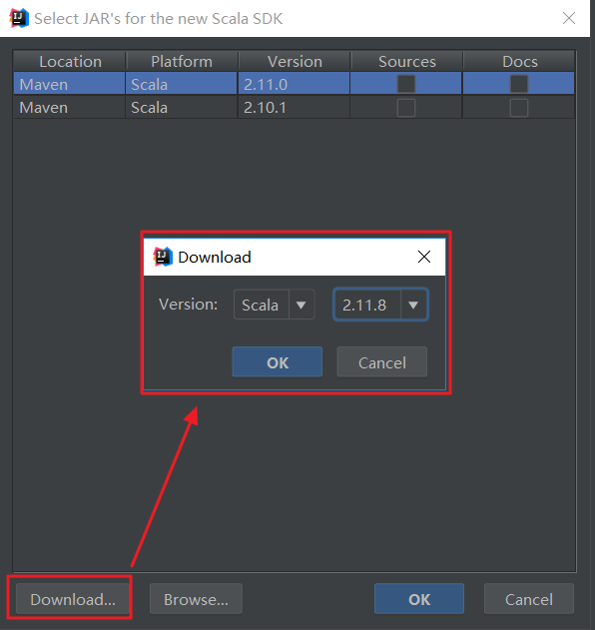Click the Download... button at the bottom
Viewport: 595px width, 630px height.
click(73, 599)
